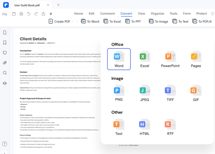215x154 pixels.
Task: Switch to the Home tab
Action: pos(79,13)
